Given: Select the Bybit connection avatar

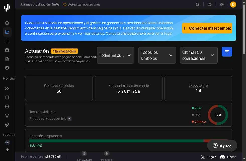Looking at the screenshot, I should point(7,142).
